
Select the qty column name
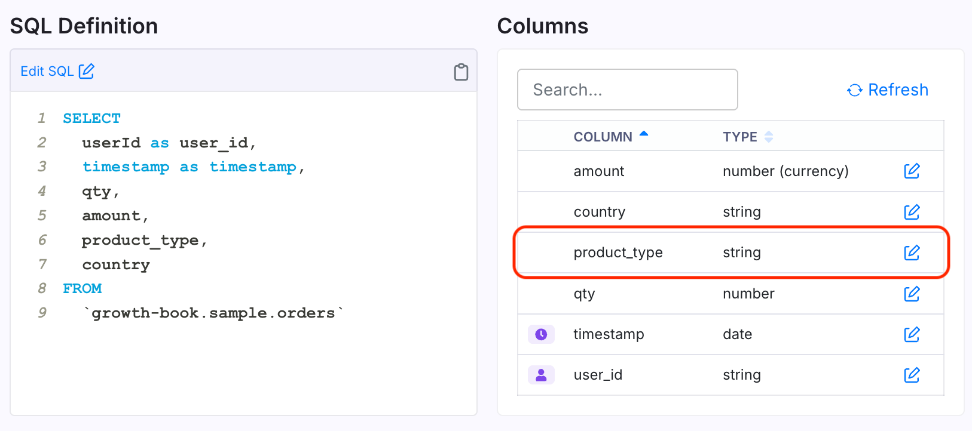pos(585,294)
